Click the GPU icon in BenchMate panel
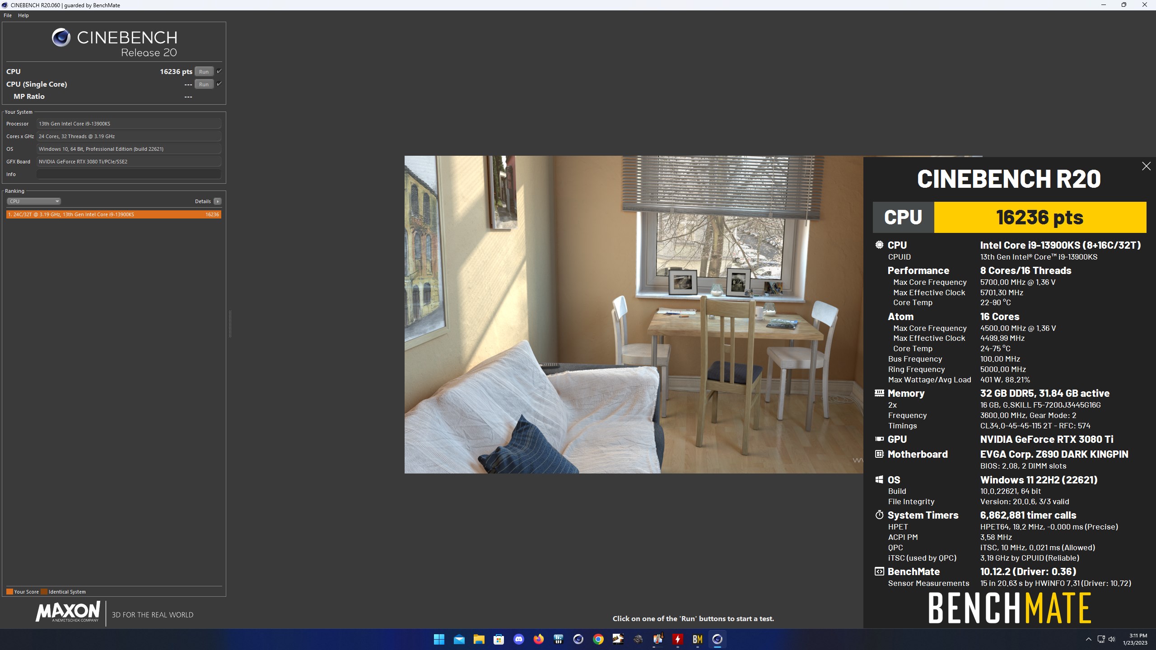Image resolution: width=1156 pixels, height=650 pixels. [x=879, y=439]
